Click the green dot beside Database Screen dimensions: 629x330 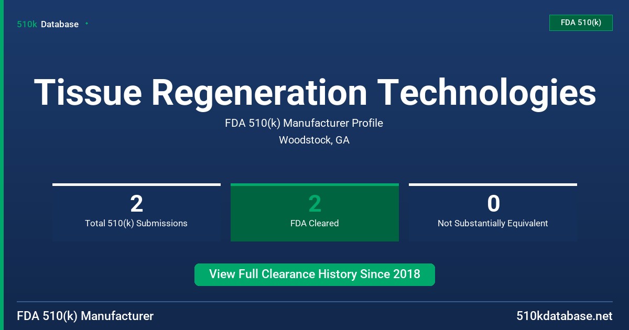coord(86,24)
